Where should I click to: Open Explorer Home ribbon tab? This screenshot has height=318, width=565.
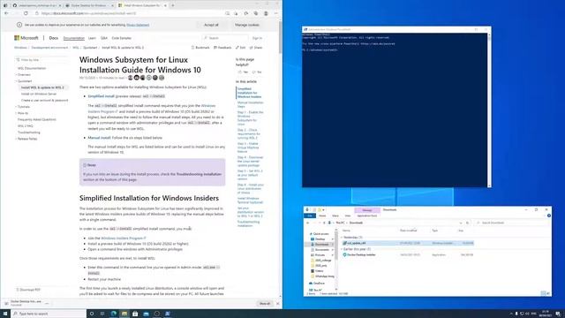coord(322,216)
